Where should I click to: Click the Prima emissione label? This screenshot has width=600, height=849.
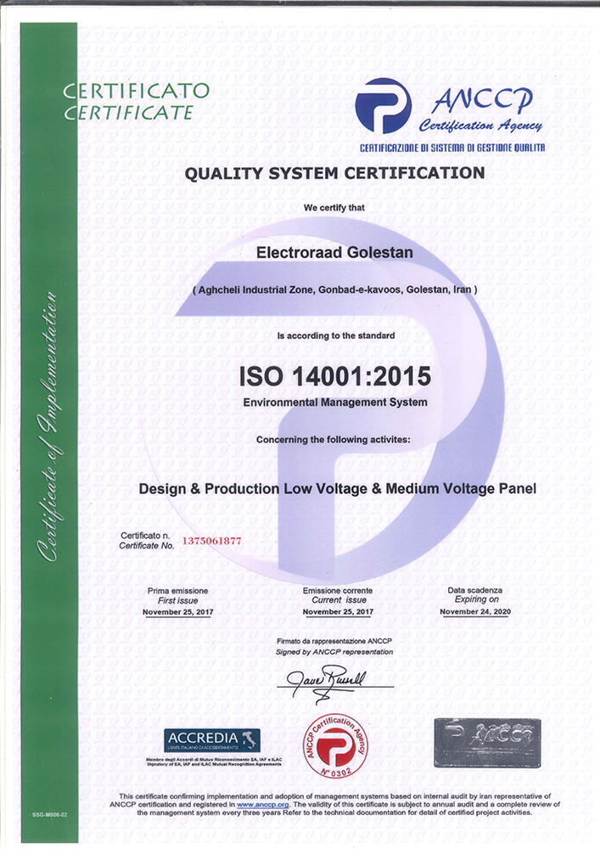(177, 591)
